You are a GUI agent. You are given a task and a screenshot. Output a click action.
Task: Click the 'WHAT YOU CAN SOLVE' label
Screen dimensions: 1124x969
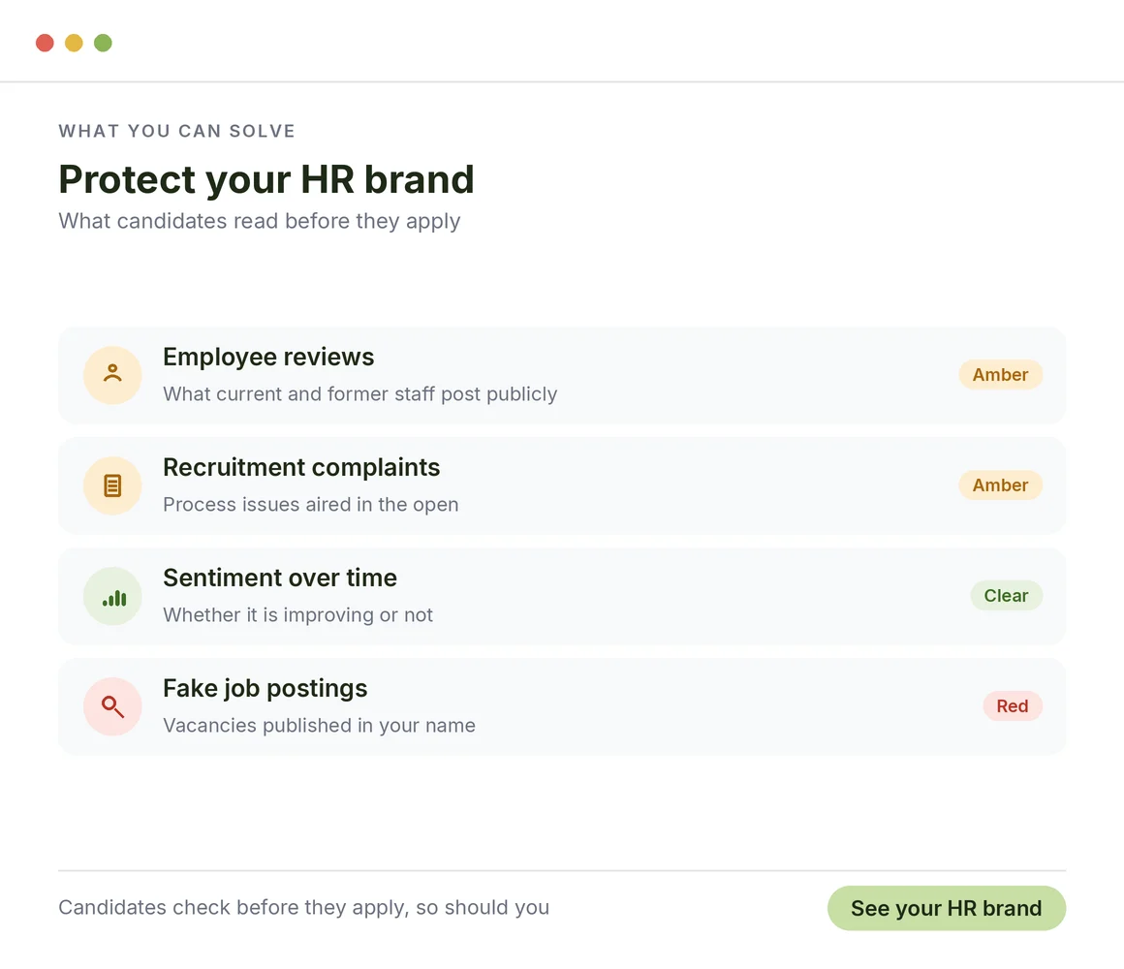coord(176,131)
